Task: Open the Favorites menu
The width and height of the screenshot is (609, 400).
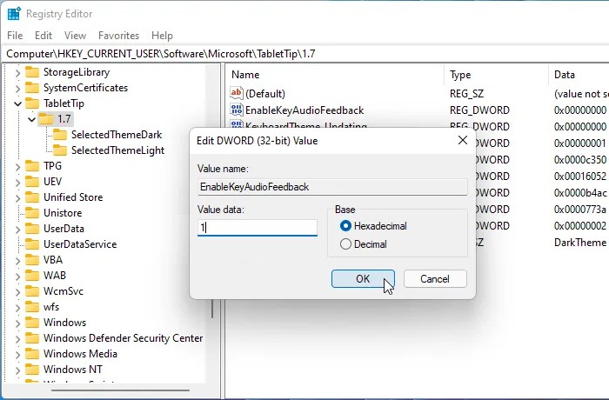Action: [118, 36]
